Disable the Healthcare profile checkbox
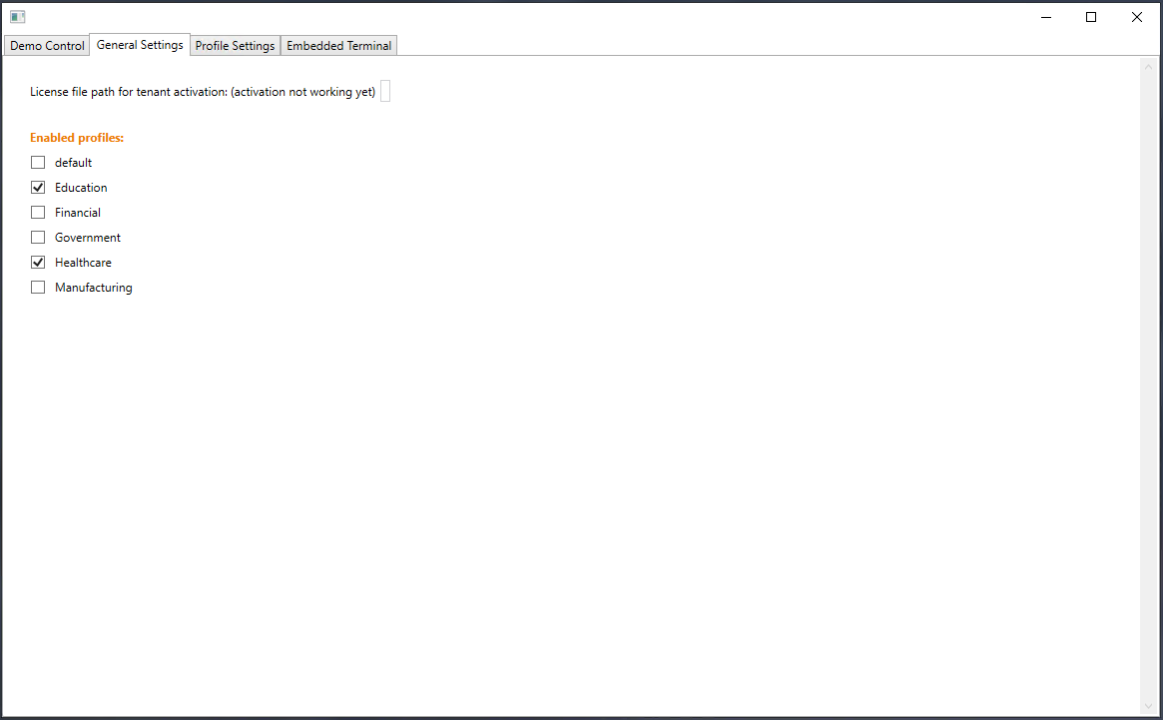Viewport: 1163px width, 720px height. (x=38, y=263)
